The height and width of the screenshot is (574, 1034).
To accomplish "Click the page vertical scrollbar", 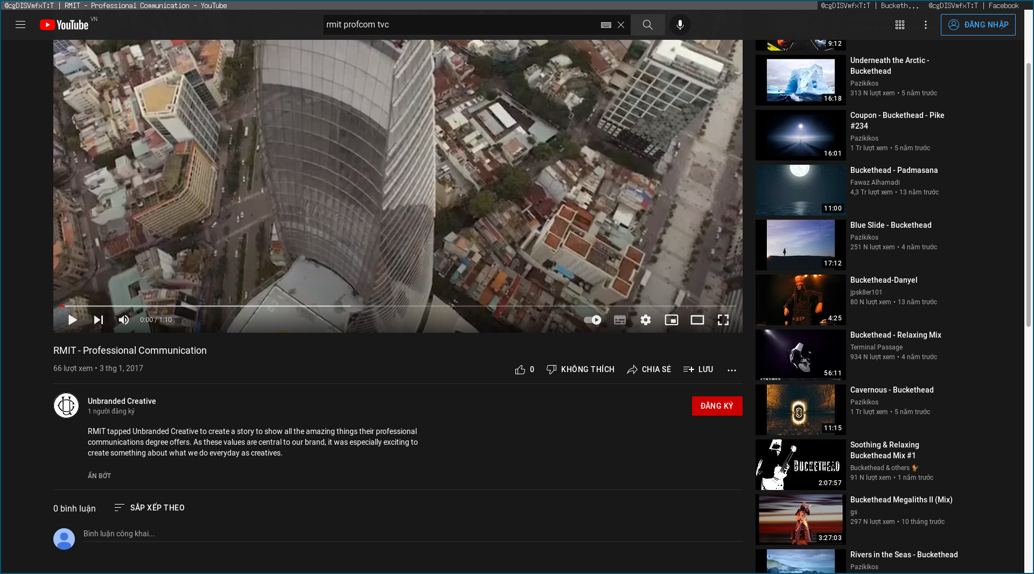I will [1029, 194].
